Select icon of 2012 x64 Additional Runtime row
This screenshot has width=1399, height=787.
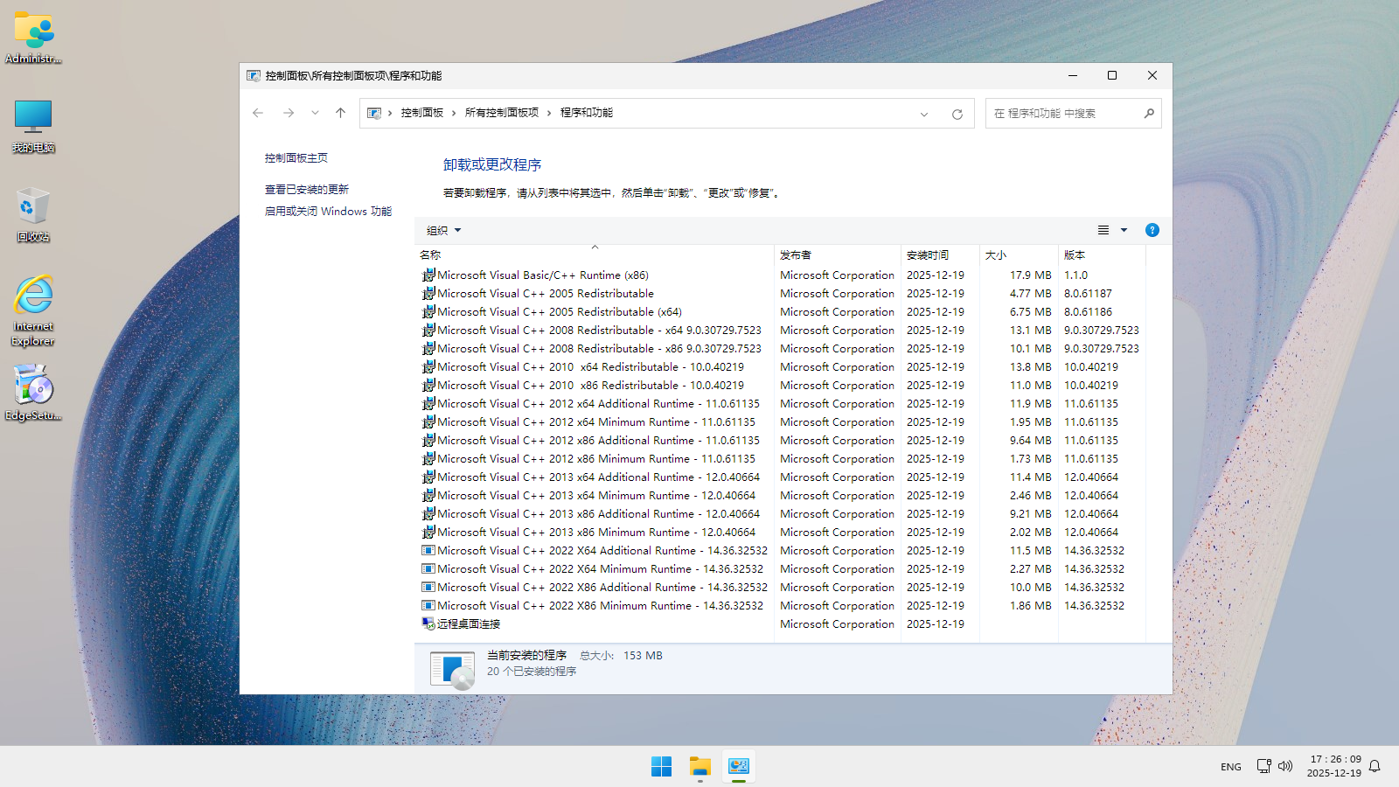click(x=428, y=403)
